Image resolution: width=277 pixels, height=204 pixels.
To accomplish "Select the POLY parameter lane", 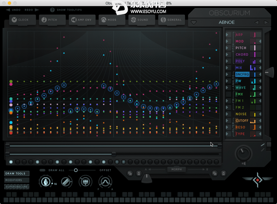I will point(240,61).
